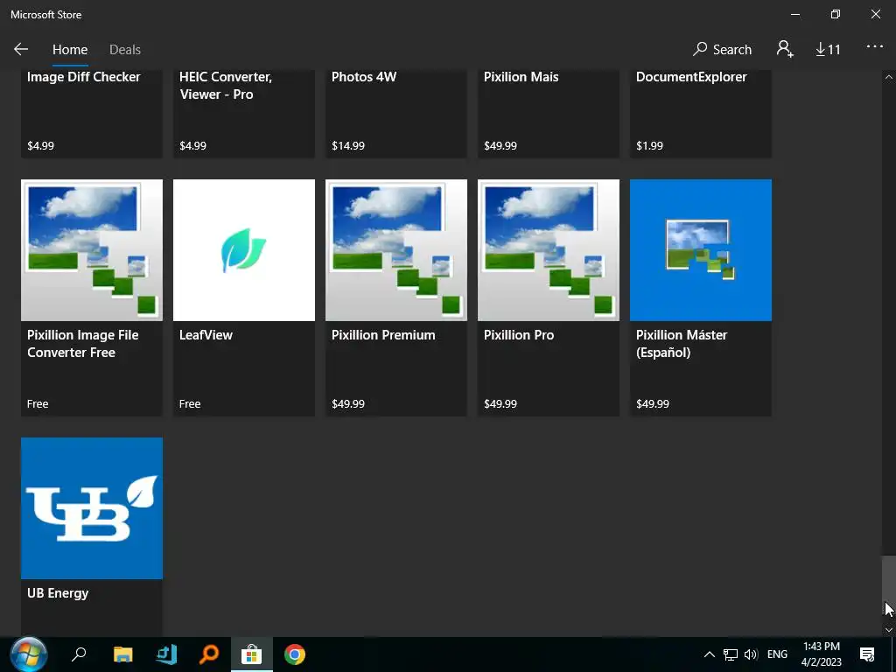Click the LeafView title text
This screenshot has width=896, height=672.
coord(206,335)
